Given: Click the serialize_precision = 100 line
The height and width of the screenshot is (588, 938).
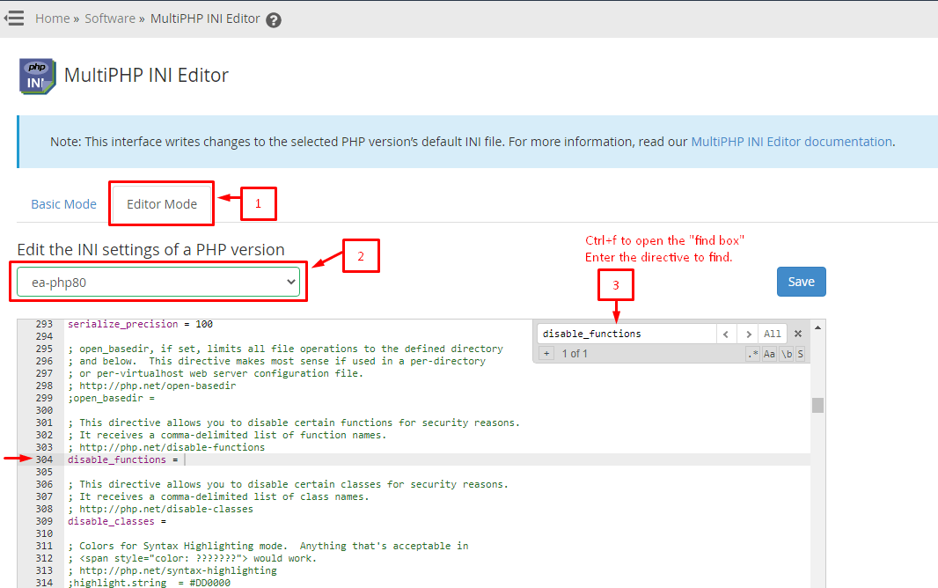Looking at the screenshot, I should (x=140, y=324).
